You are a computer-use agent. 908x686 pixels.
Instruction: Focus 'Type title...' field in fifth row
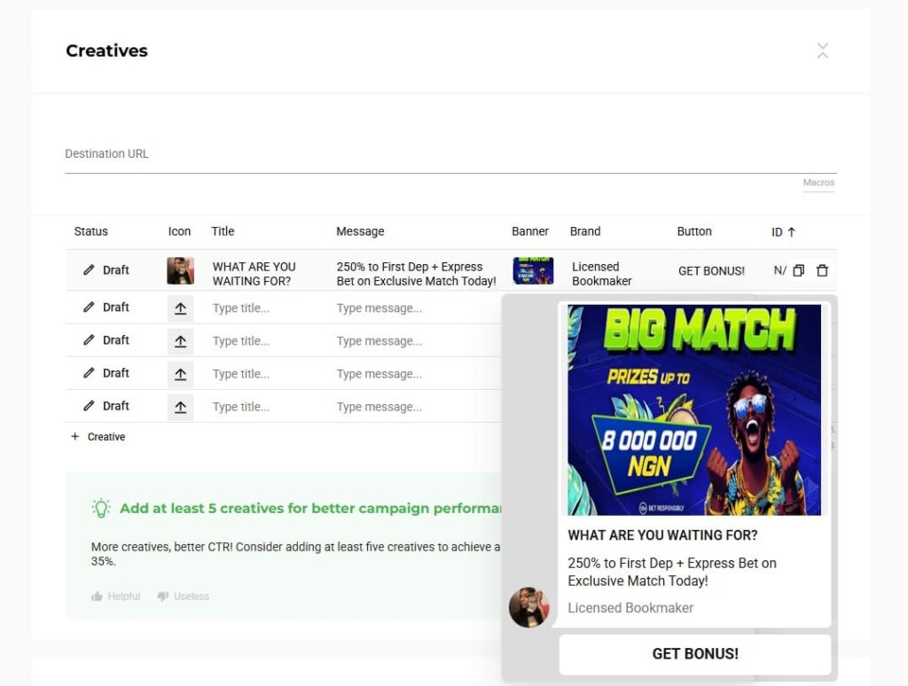pyautogui.click(x=241, y=407)
